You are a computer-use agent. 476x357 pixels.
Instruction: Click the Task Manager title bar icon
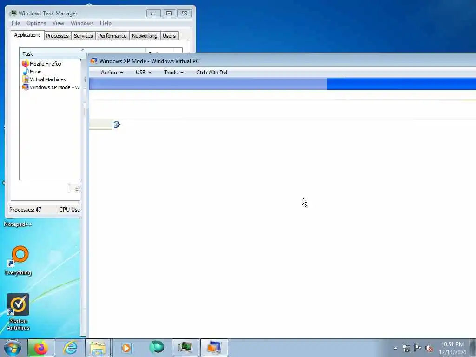coord(13,13)
